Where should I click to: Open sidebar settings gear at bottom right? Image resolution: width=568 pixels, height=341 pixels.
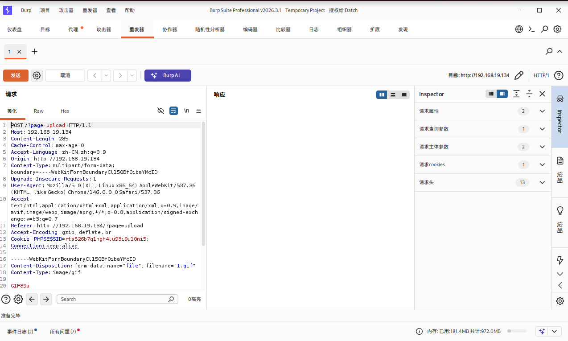pos(560,301)
